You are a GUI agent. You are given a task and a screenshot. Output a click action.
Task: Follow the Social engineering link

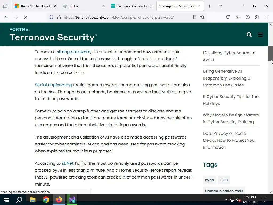[x=53, y=85]
